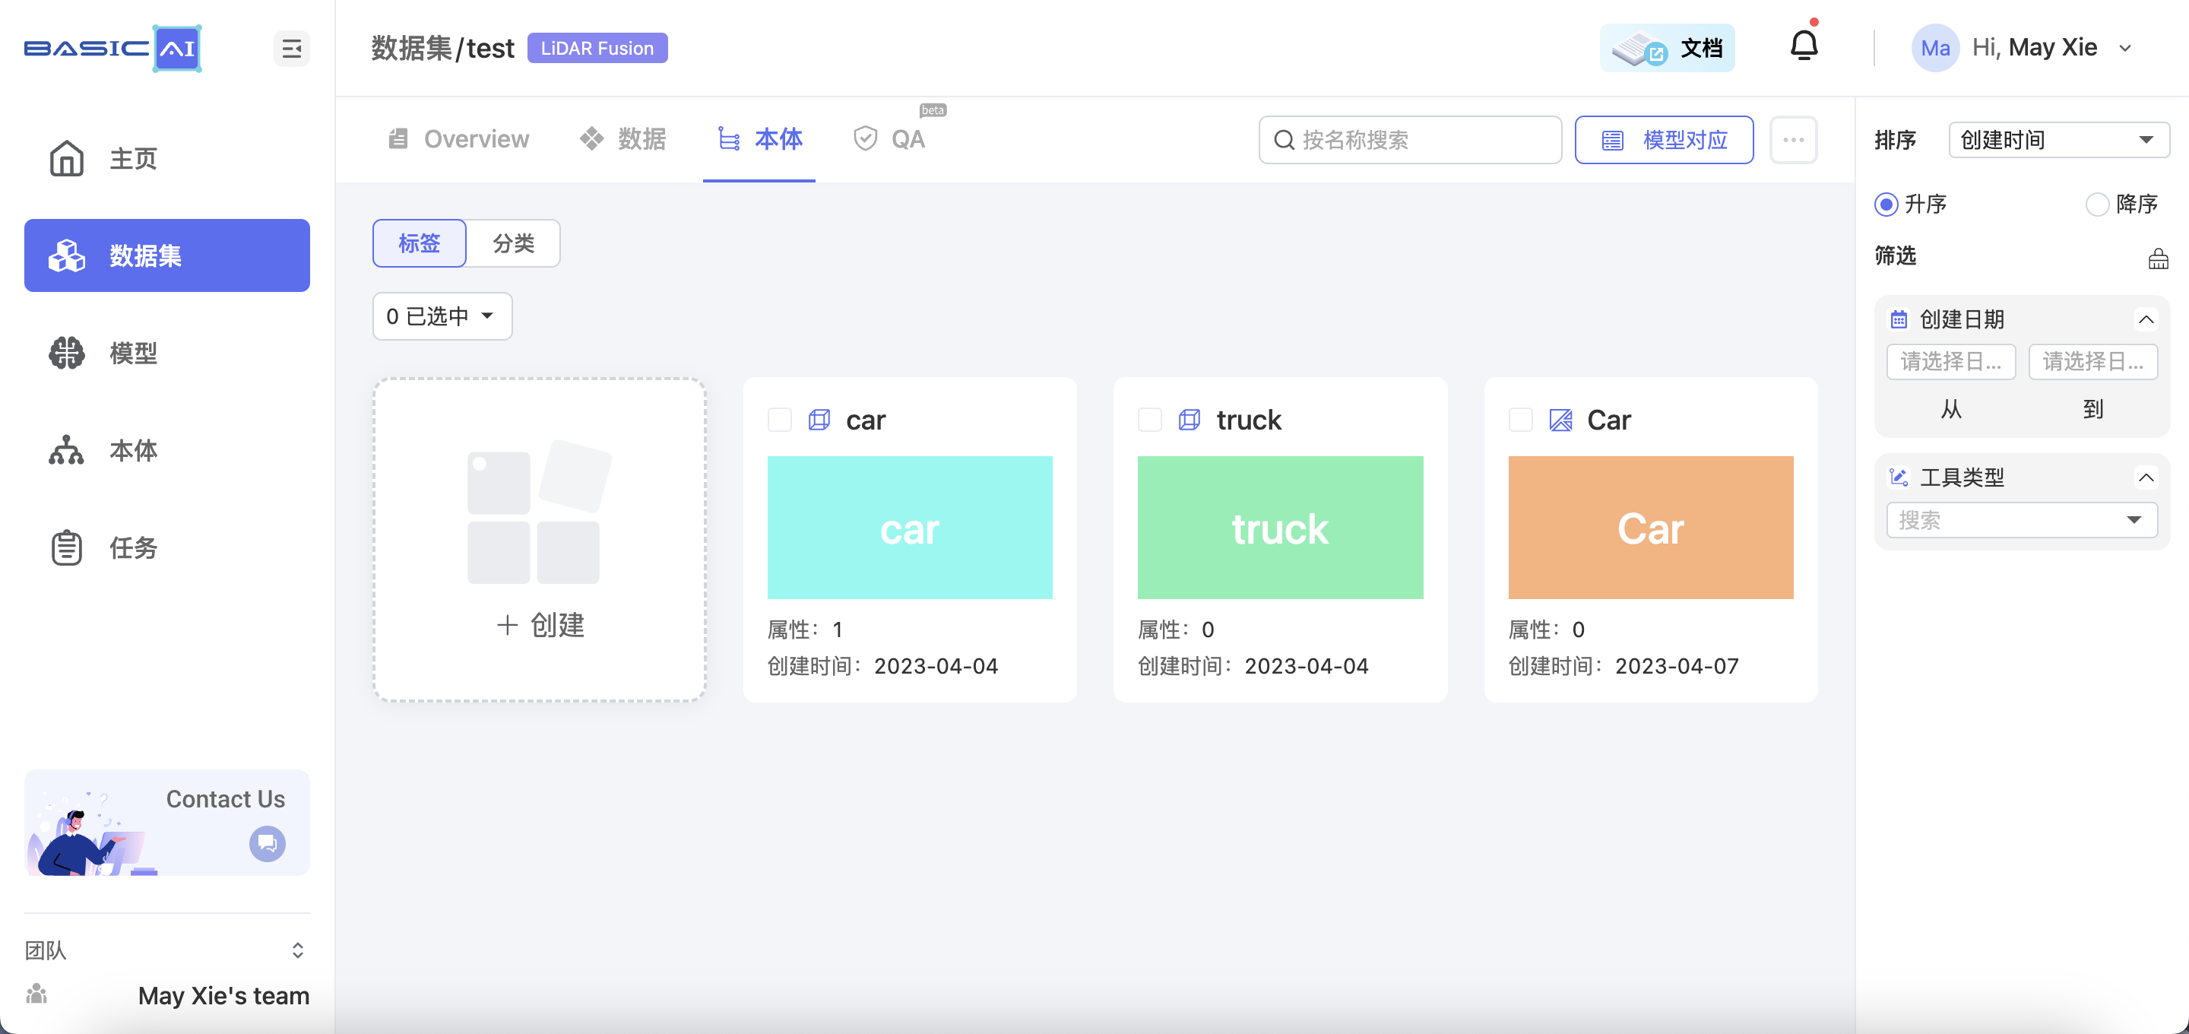Collapse the 工具类型 filter section
This screenshot has height=1034, width=2189.
(2146, 477)
